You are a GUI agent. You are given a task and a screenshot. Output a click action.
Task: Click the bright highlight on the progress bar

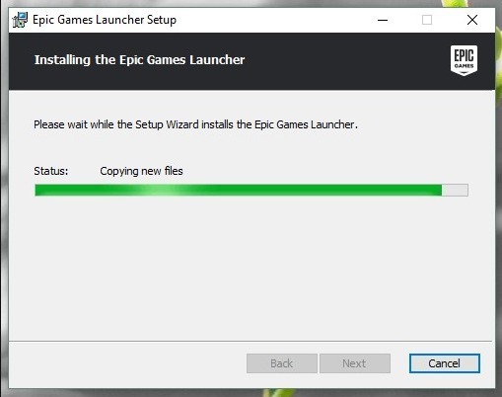pos(163,190)
